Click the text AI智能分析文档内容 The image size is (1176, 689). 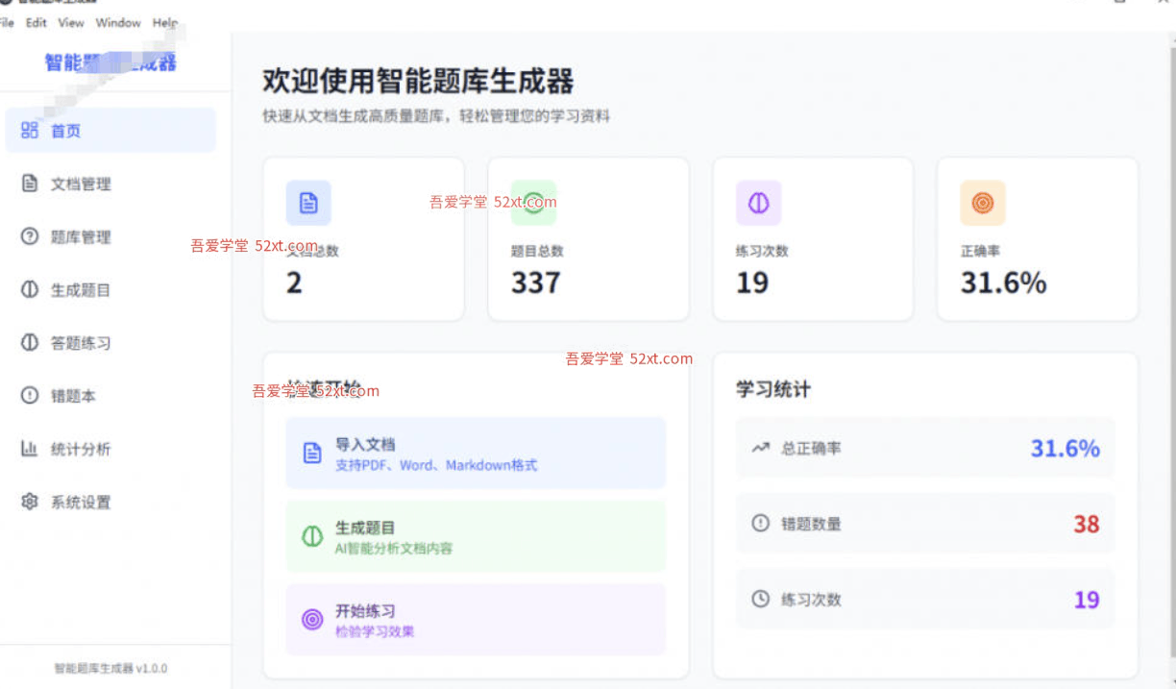394,549
